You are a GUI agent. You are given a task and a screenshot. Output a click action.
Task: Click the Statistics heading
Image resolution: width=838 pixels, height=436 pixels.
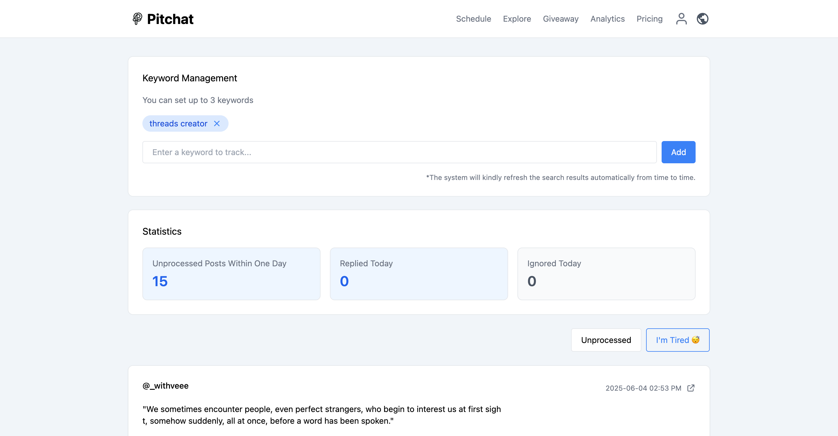[x=162, y=231]
